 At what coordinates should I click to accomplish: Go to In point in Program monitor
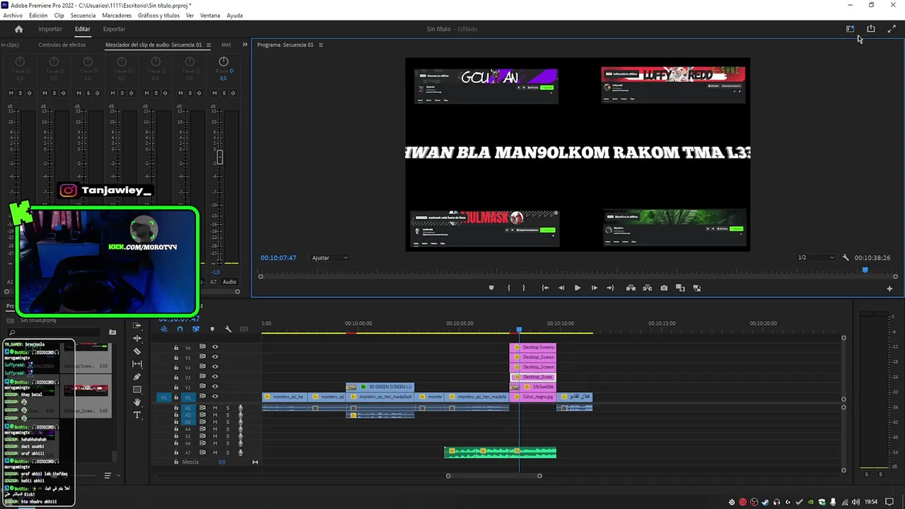545,288
